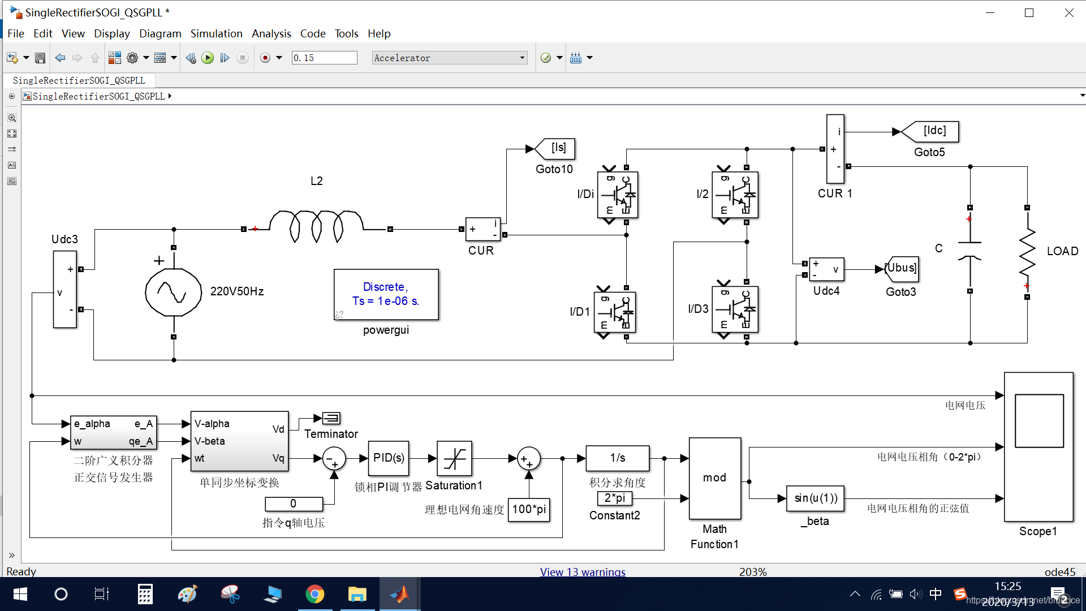Click the Run simulation play button
This screenshot has height=611, width=1086.
[208, 58]
